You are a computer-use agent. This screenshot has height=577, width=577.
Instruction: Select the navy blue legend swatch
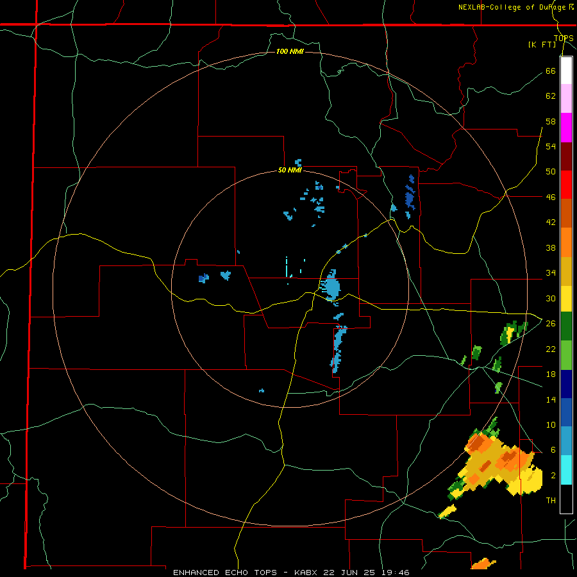pos(566,384)
